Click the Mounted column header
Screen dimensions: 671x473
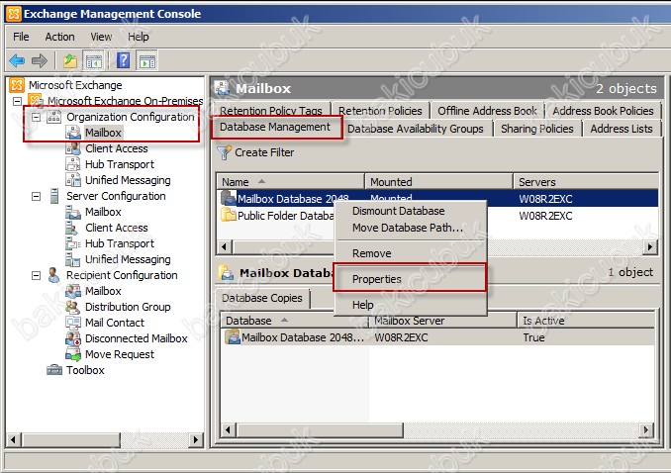[x=438, y=182]
